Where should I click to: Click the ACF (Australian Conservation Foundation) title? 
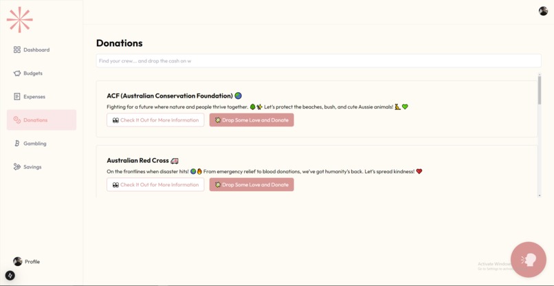(174, 96)
